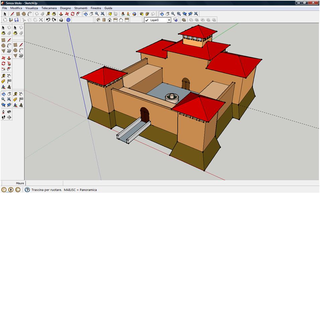Click the Undo arrow icon

48,20
